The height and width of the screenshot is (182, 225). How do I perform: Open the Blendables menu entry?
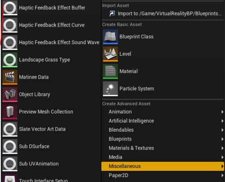[162, 130]
